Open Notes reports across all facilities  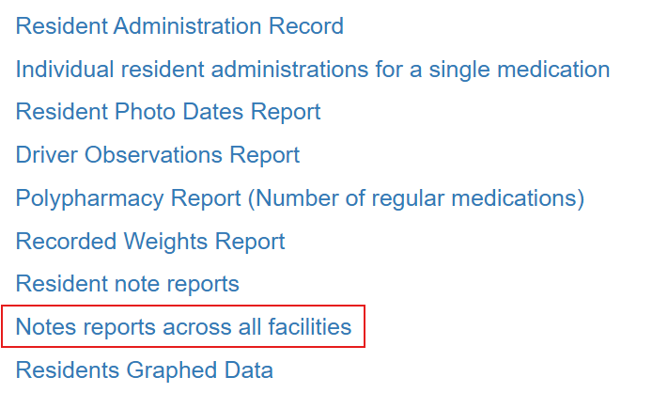pos(183,327)
